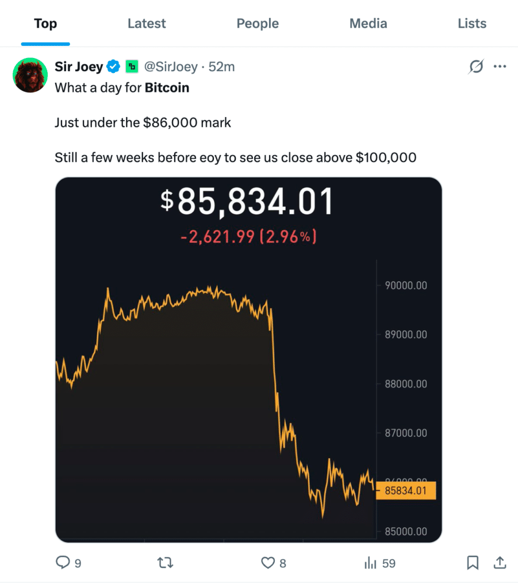Switch to the People tab
Viewport: 518px width, 588px height.
point(258,24)
